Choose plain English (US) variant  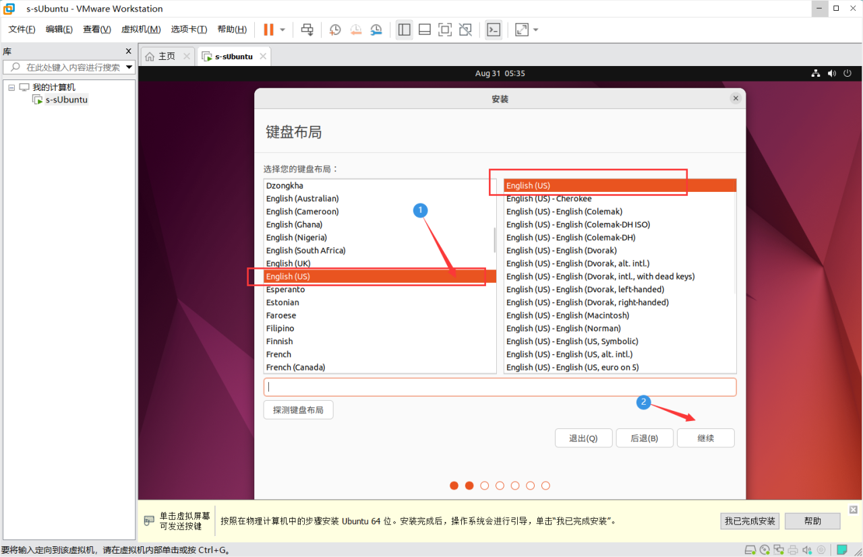tap(620, 186)
